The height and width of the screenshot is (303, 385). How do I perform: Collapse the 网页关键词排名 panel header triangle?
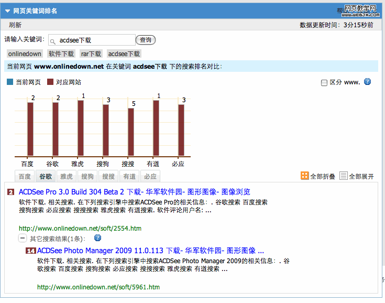(x=8, y=10)
